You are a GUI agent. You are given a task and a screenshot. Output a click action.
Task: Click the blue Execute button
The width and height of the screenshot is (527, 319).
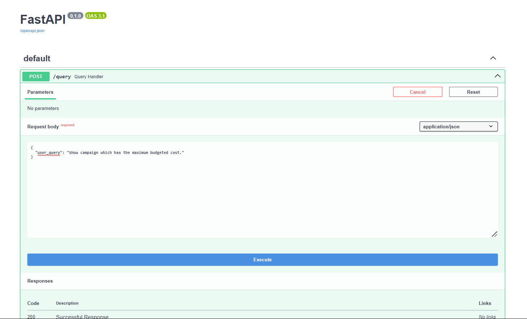click(262, 260)
